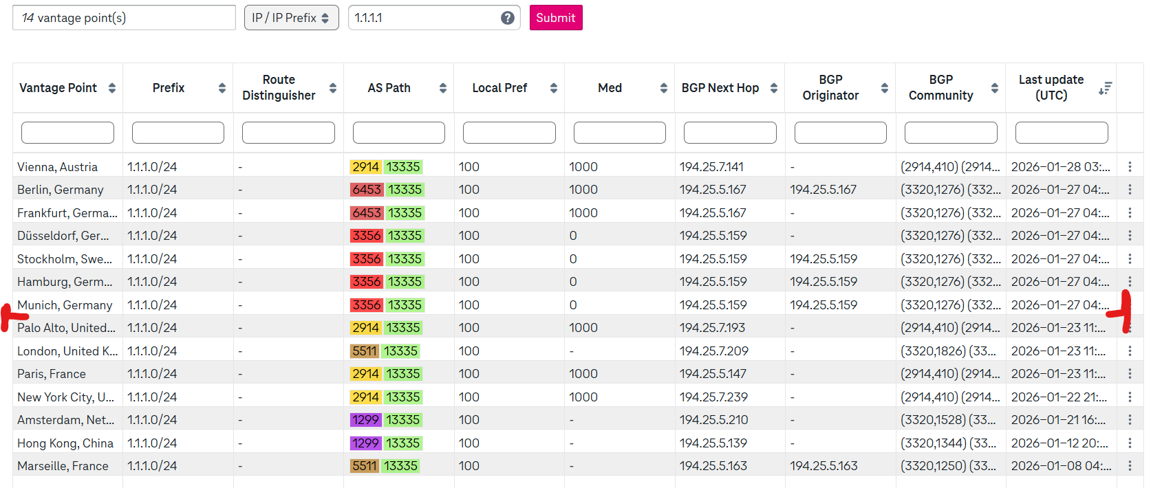Sort by Last update (UTC) column
The width and height of the screenshot is (1151, 488).
click(1105, 88)
